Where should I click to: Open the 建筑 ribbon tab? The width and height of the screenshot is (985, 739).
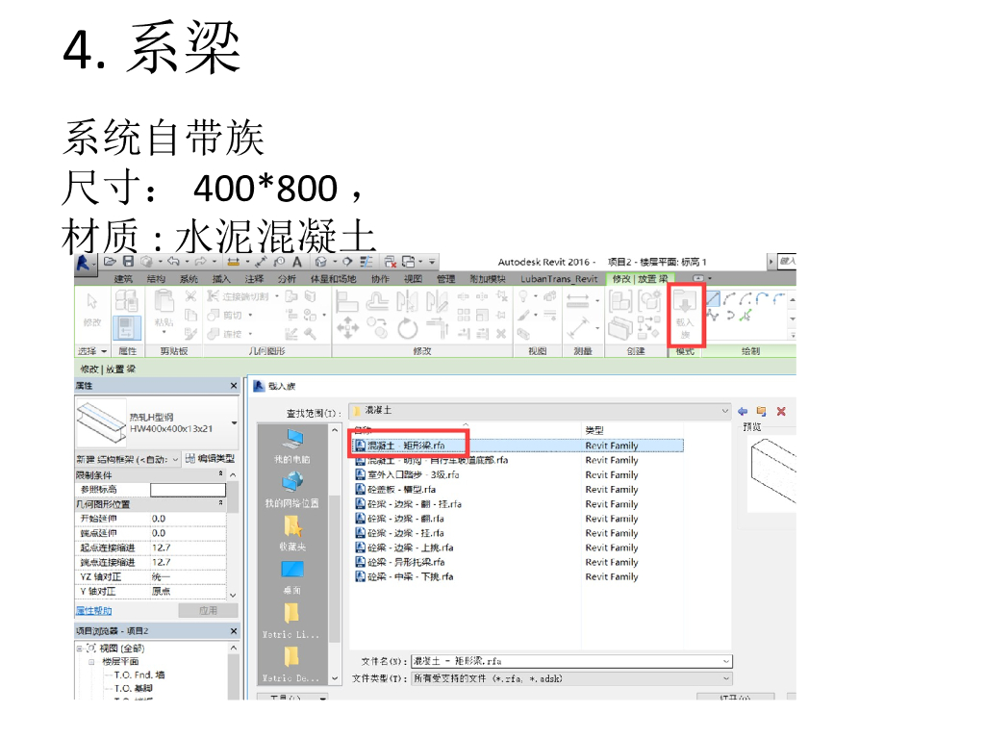123,278
